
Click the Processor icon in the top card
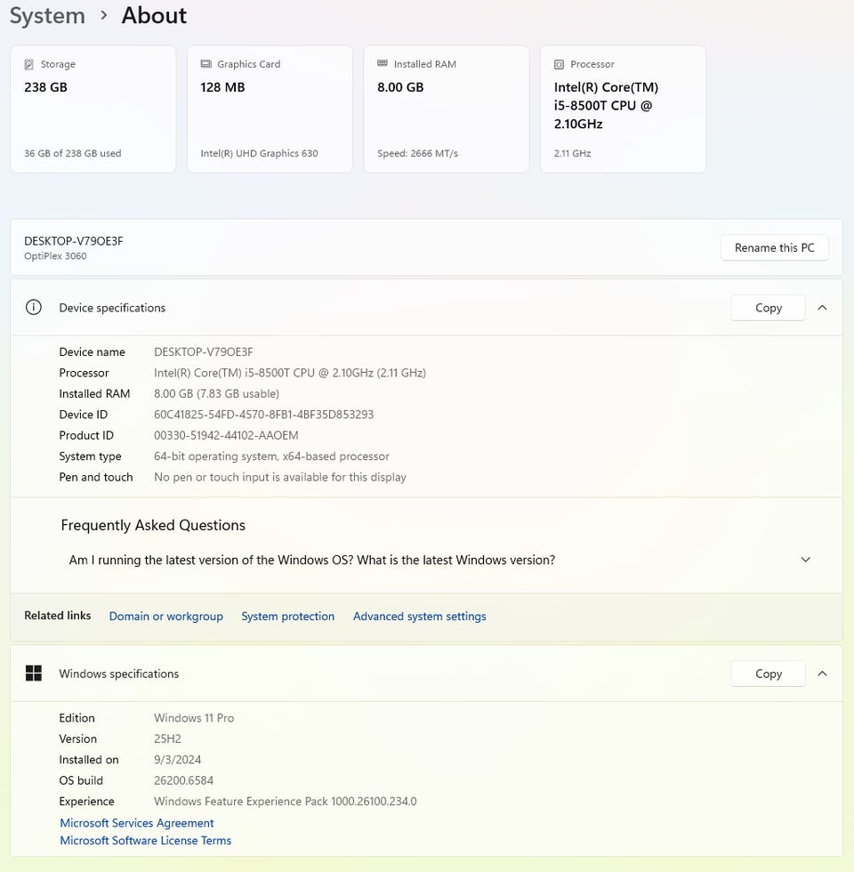coord(559,65)
